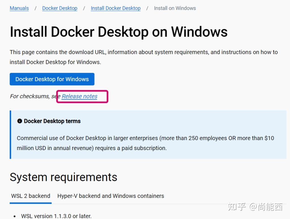This screenshot has height=219, width=290.
Task: Click the Install Docker Desktop on Windows heading
Action: click(x=118, y=32)
